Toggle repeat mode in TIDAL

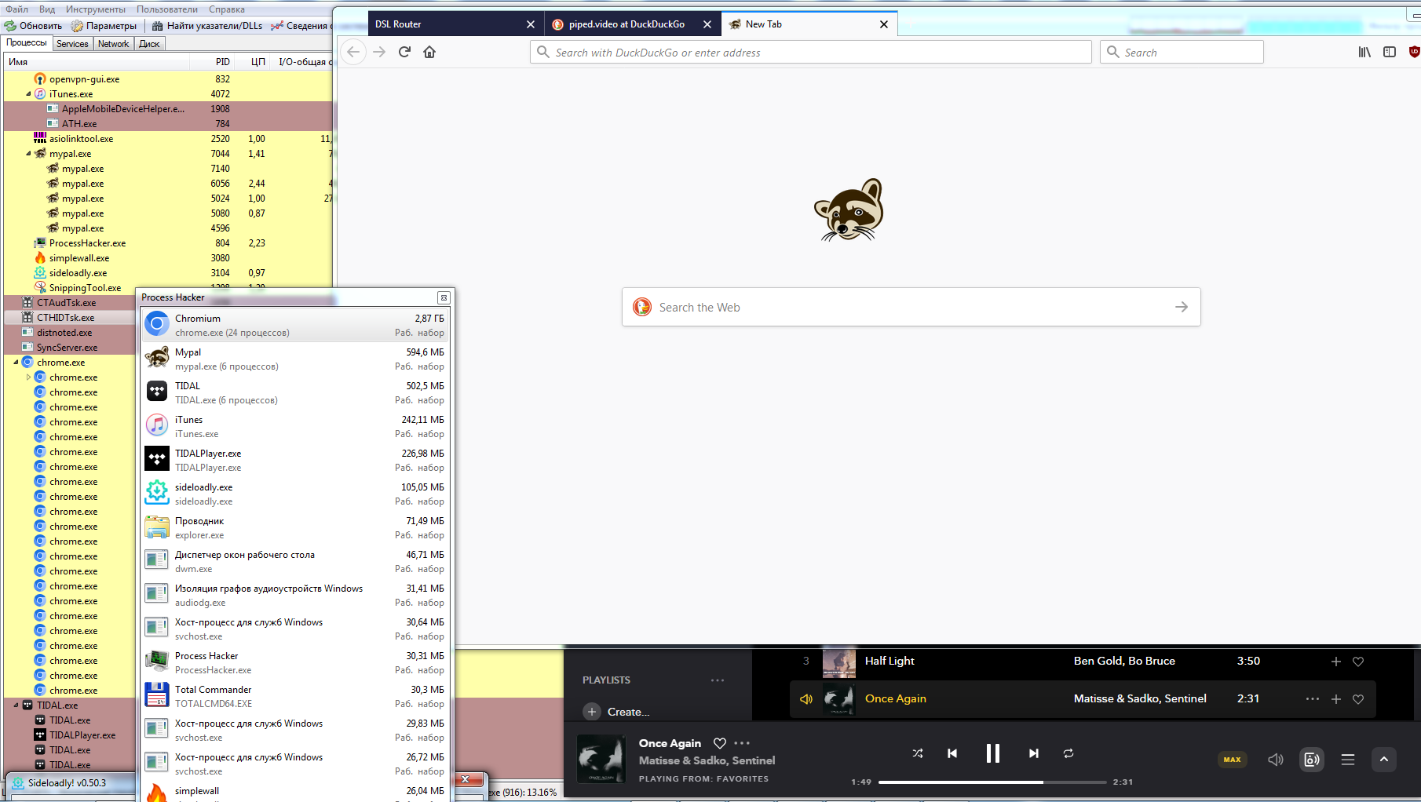pyautogui.click(x=1068, y=753)
